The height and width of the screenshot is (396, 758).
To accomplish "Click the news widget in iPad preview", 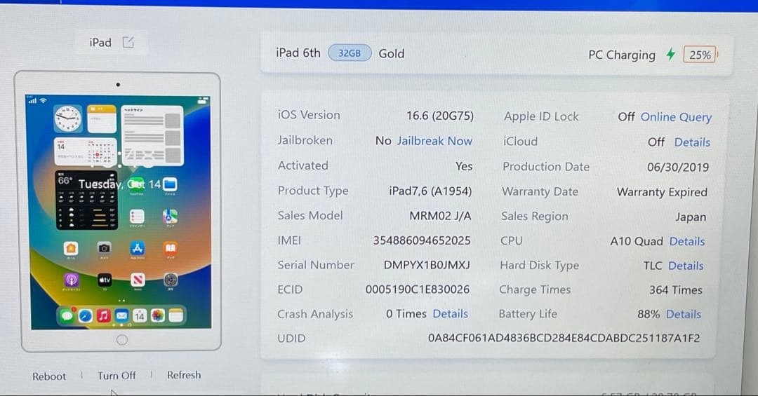I will point(152,135).
